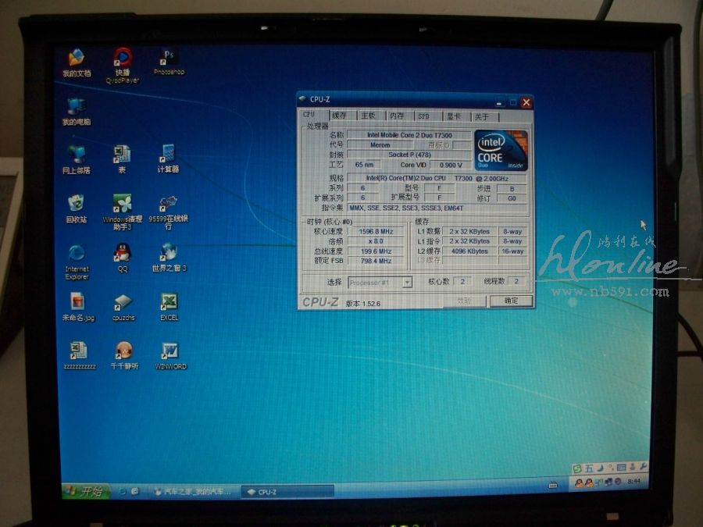
Task: Click the 效验 button in CPU-Z
Action: tap(465, 301)
